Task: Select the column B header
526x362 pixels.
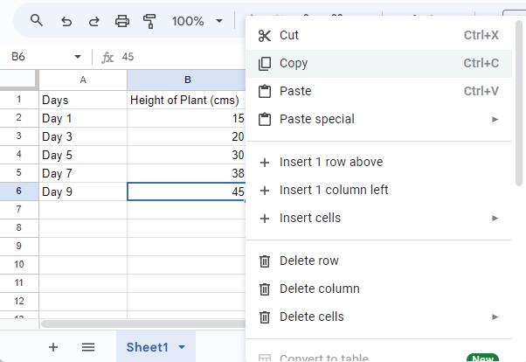Action: (x=186, y=80)
